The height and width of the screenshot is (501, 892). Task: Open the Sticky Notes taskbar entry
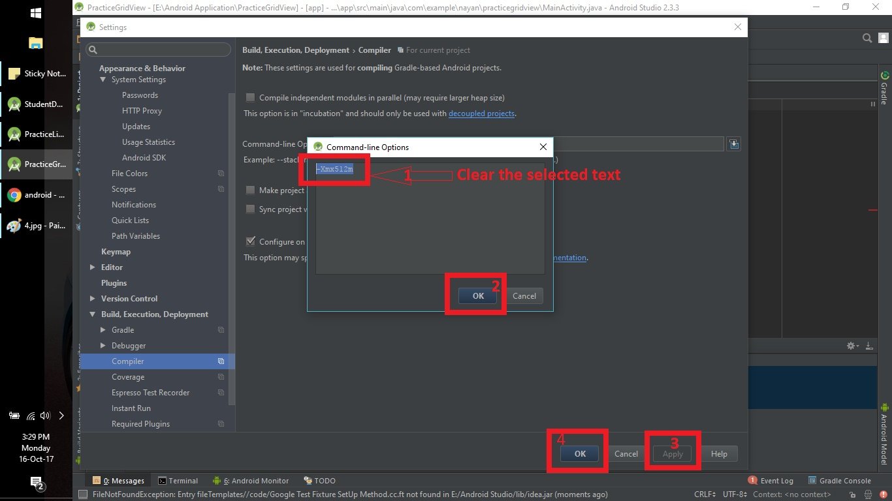36,74
